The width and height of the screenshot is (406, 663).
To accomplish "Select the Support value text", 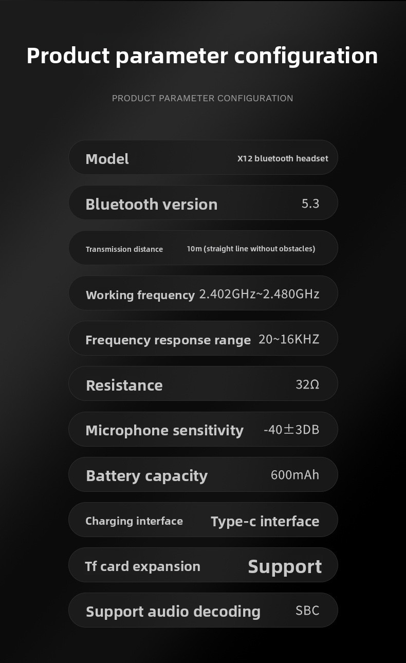I will tap(285, 566).
